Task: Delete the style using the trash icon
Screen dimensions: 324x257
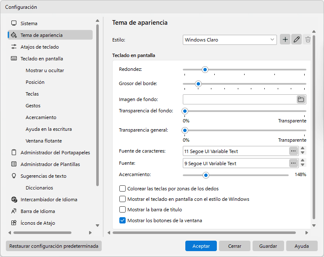Action: coord(308,39)
